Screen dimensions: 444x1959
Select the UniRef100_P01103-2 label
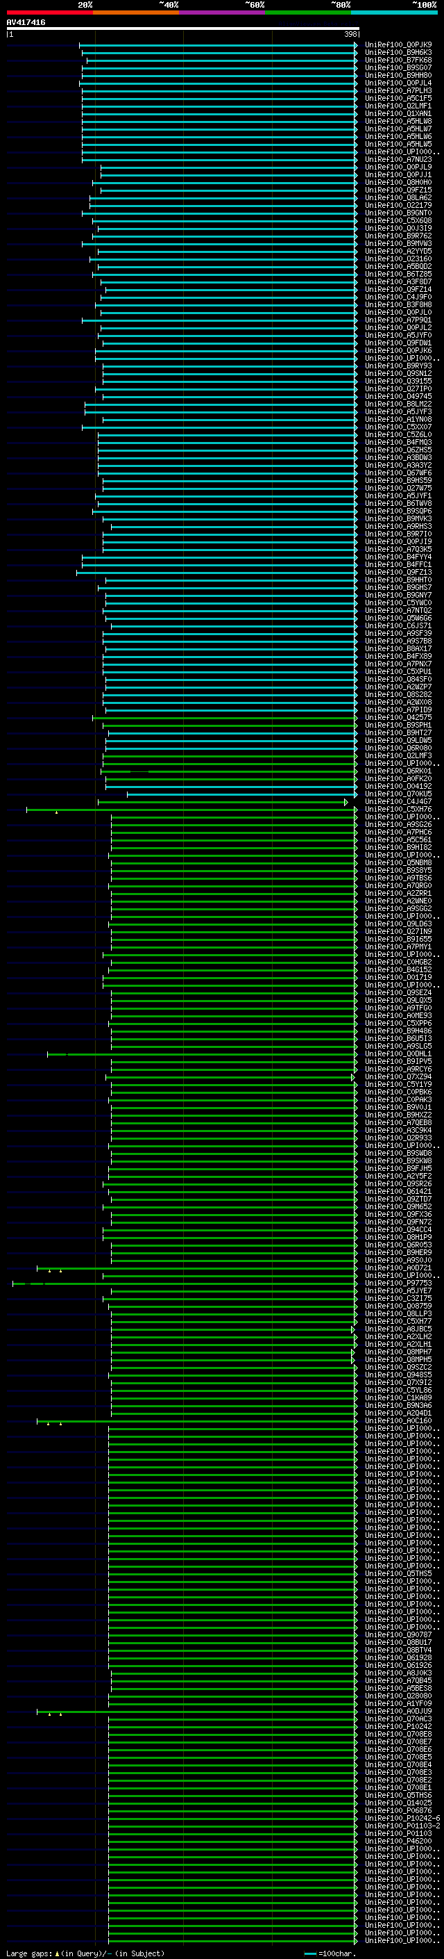(x=403, y=1826)
